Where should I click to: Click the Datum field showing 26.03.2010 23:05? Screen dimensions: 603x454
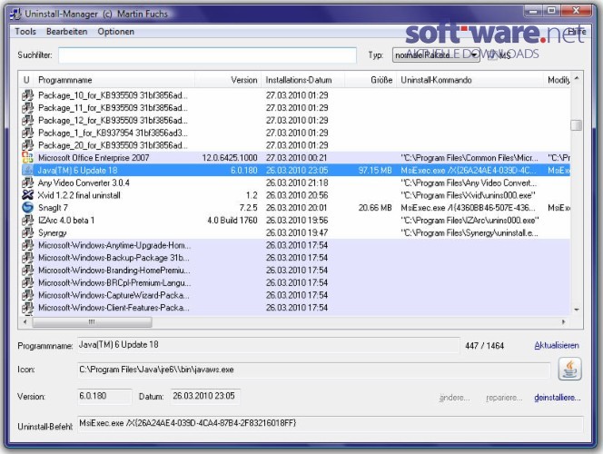[205, 396]
